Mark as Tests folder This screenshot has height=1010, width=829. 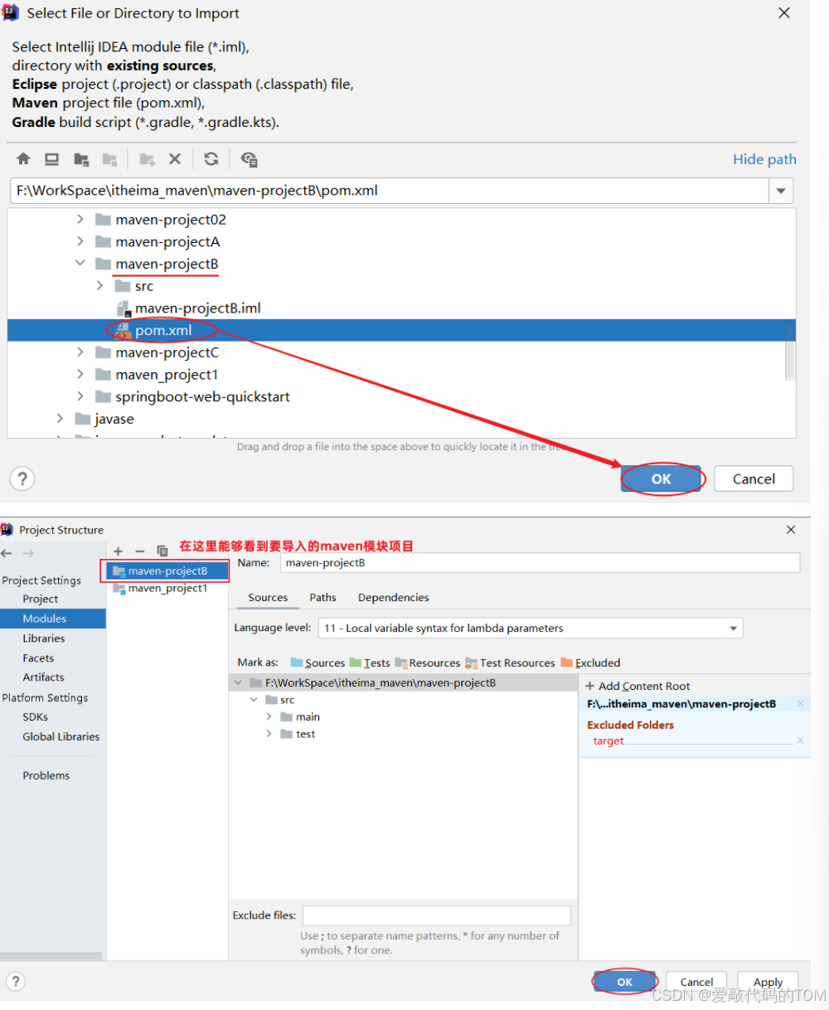370,663
